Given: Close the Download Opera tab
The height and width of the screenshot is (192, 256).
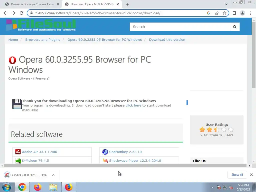Looking at the screenshot, I should (118, 4).
